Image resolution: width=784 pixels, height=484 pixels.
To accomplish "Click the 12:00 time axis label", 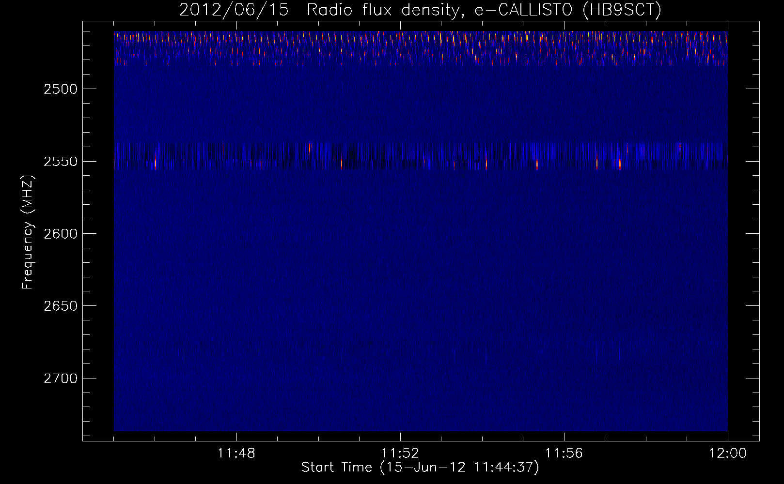I will (x=728, y=454).
